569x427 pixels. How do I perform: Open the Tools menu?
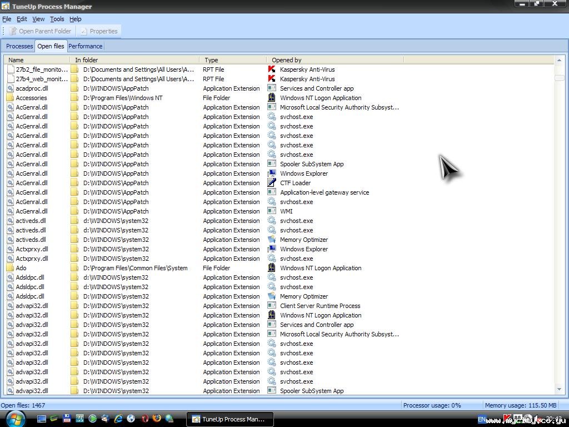coord(57,19)
